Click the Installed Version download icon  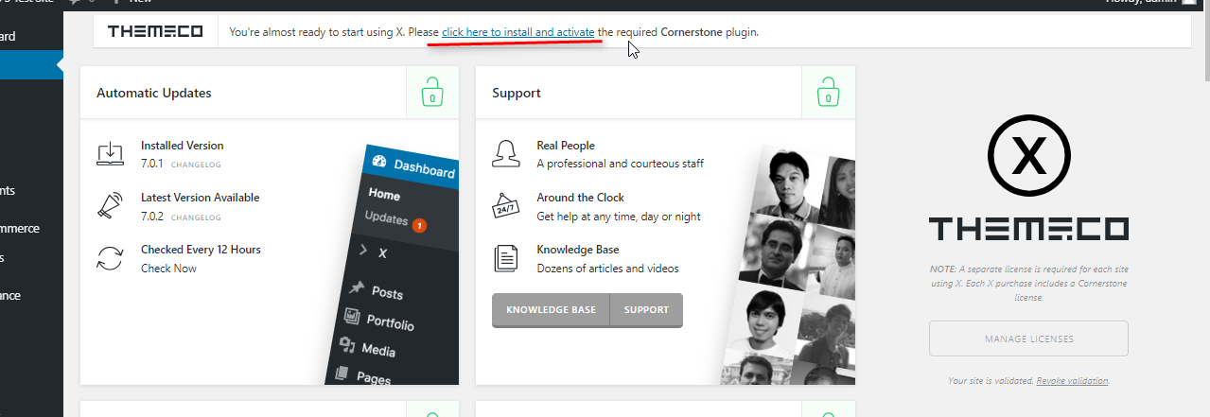tap(111, 154)
